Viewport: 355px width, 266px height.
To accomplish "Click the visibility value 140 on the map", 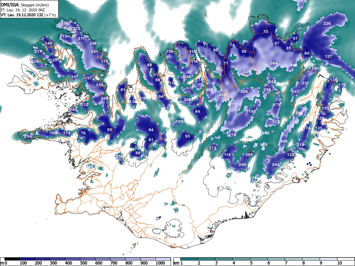I will tap(48, 43).
